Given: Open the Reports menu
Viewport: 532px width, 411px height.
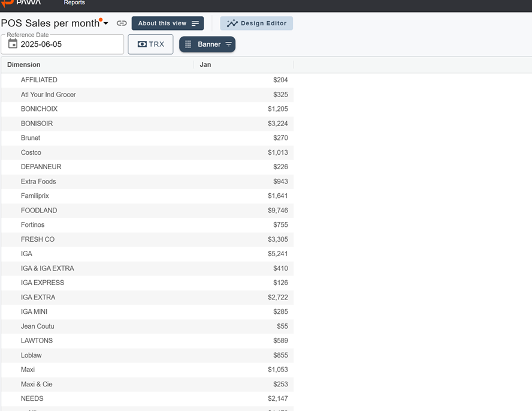Looking at the screenshot, I should point(74,3).
